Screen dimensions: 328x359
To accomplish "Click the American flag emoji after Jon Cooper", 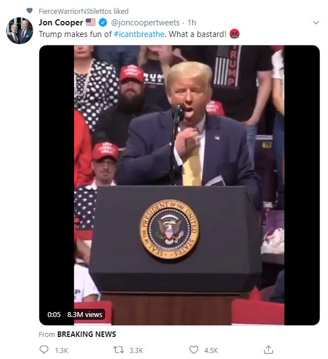I will [91, 22].
